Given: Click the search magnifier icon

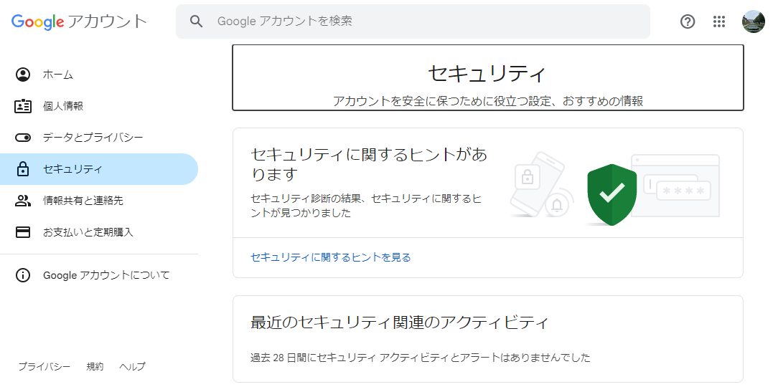Looking at the screenshot, I should point(196,21).
